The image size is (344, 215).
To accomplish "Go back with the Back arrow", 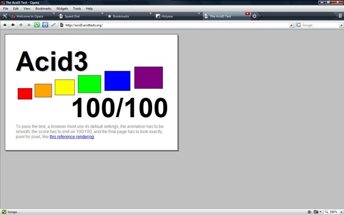I will coord(13,25).
